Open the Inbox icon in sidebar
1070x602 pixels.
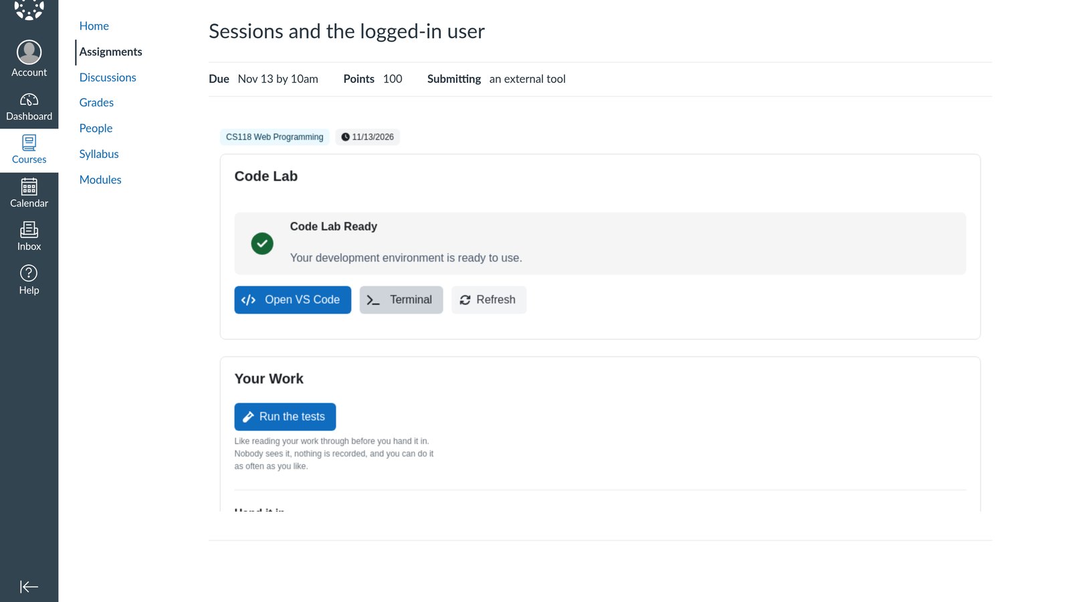click(29, 230)
